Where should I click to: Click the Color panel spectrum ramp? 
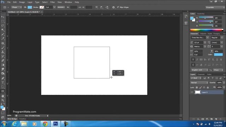tap(207, 30)
